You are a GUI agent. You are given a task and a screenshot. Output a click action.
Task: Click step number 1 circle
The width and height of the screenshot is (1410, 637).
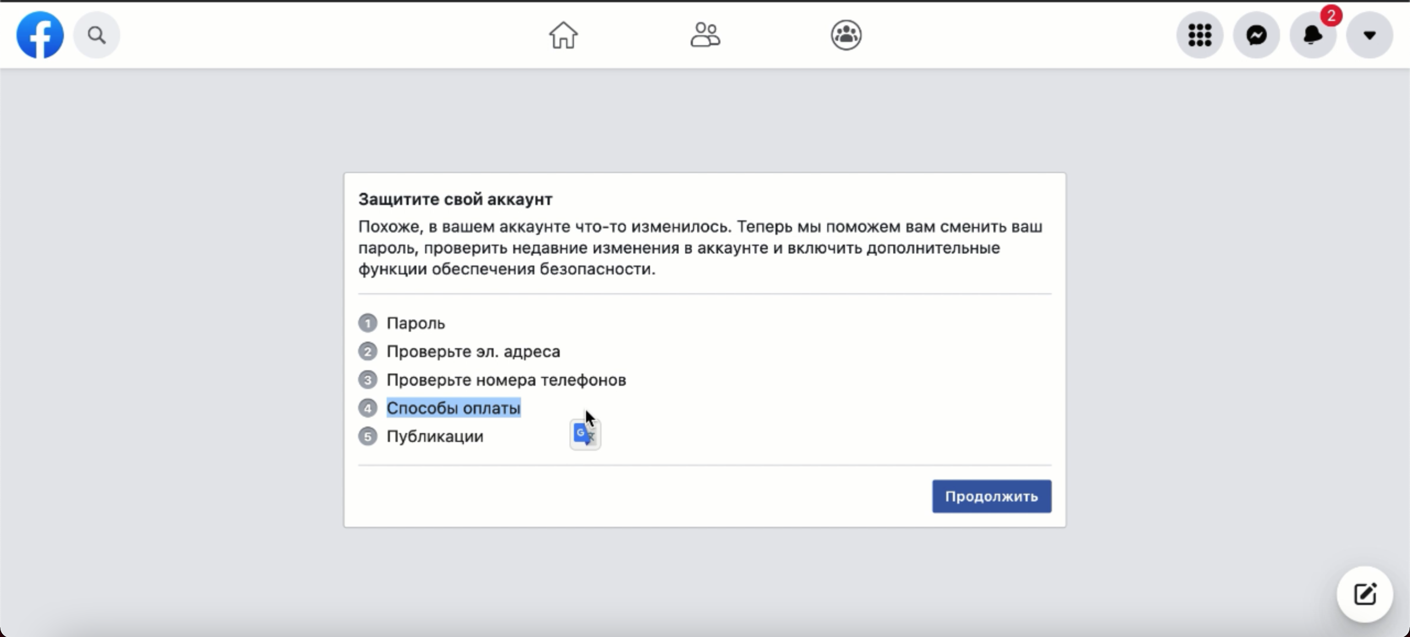pos(367,323)
